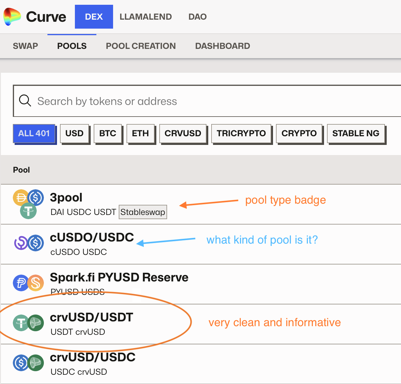Click the DAI token icon in 3pool
Image resolution: width=401 pixels, height=384 pixels.
[x=20, y=197]
